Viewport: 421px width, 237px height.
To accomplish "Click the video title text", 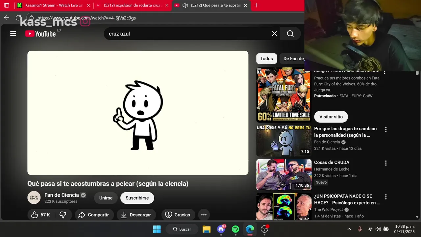I will point(108,184).
